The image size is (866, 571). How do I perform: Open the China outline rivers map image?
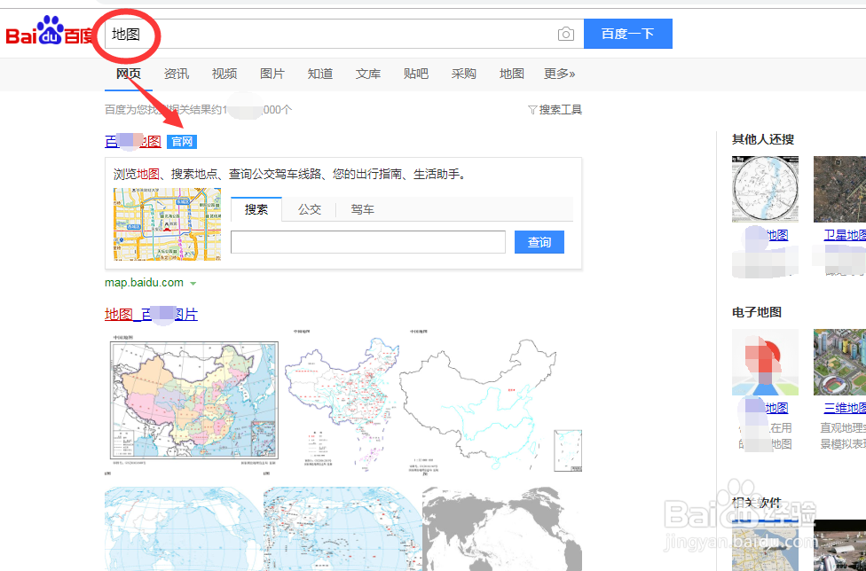pyautogui.click(x=491, y=403)
